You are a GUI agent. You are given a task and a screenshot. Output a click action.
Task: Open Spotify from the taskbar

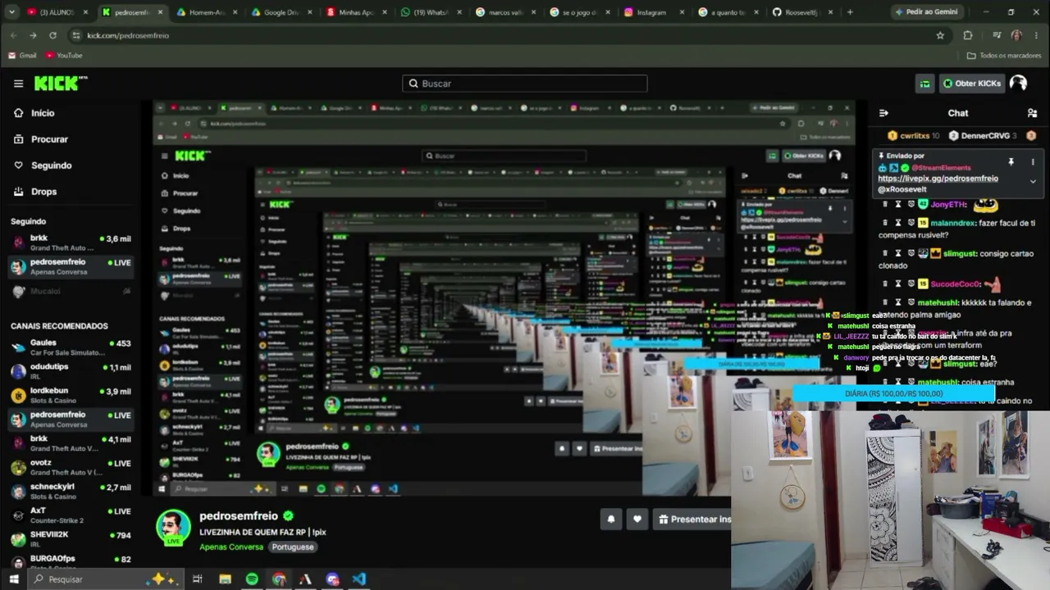coord(252,579)
